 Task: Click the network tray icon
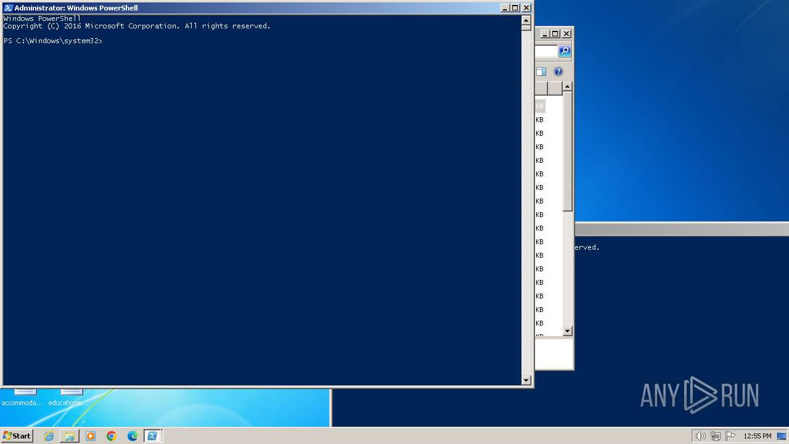point(716,436)
